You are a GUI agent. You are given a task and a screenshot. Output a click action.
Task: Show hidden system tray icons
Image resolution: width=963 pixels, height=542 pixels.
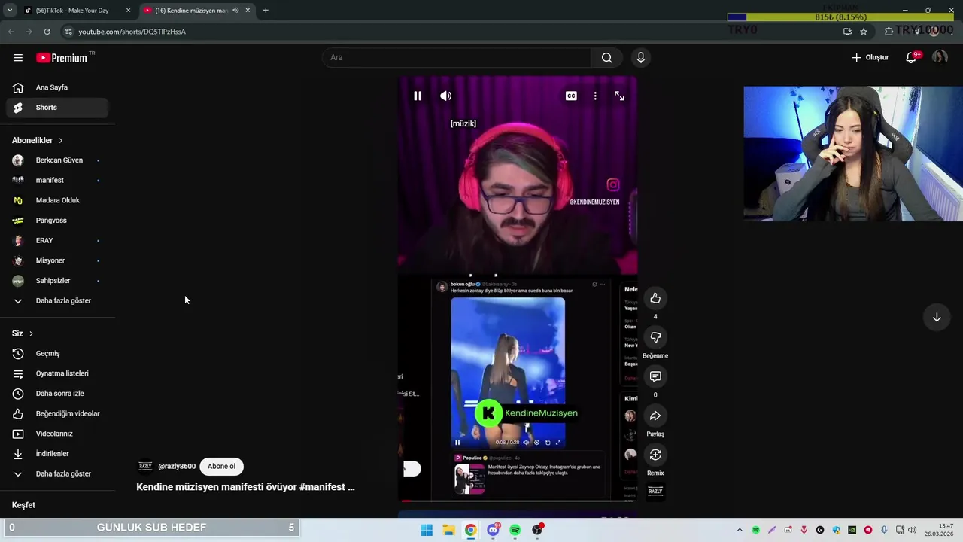click(740, 530)
